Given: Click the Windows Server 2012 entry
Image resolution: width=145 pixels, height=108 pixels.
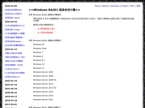Looking at the screenshot, I should pyautogui.click(x=43, y=84).
